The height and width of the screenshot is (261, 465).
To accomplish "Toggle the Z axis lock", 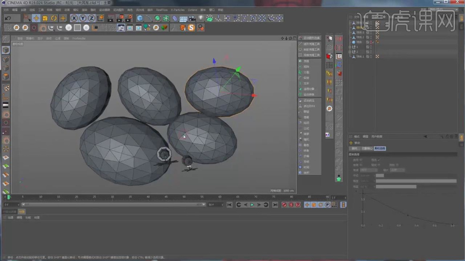I will click(x=91, y=18).
